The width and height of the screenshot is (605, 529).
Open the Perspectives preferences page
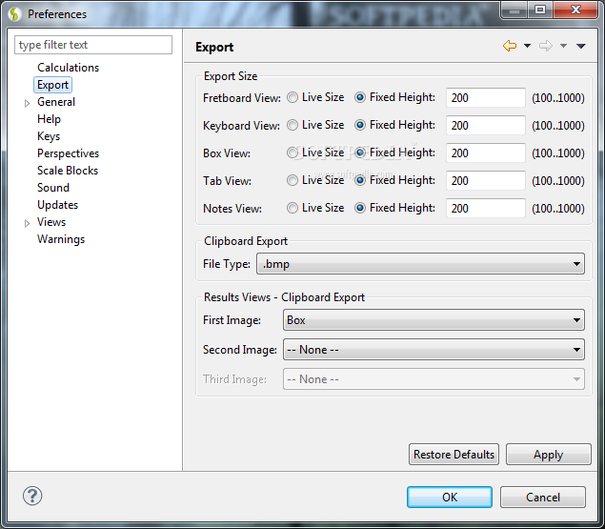tap(68, 153)
